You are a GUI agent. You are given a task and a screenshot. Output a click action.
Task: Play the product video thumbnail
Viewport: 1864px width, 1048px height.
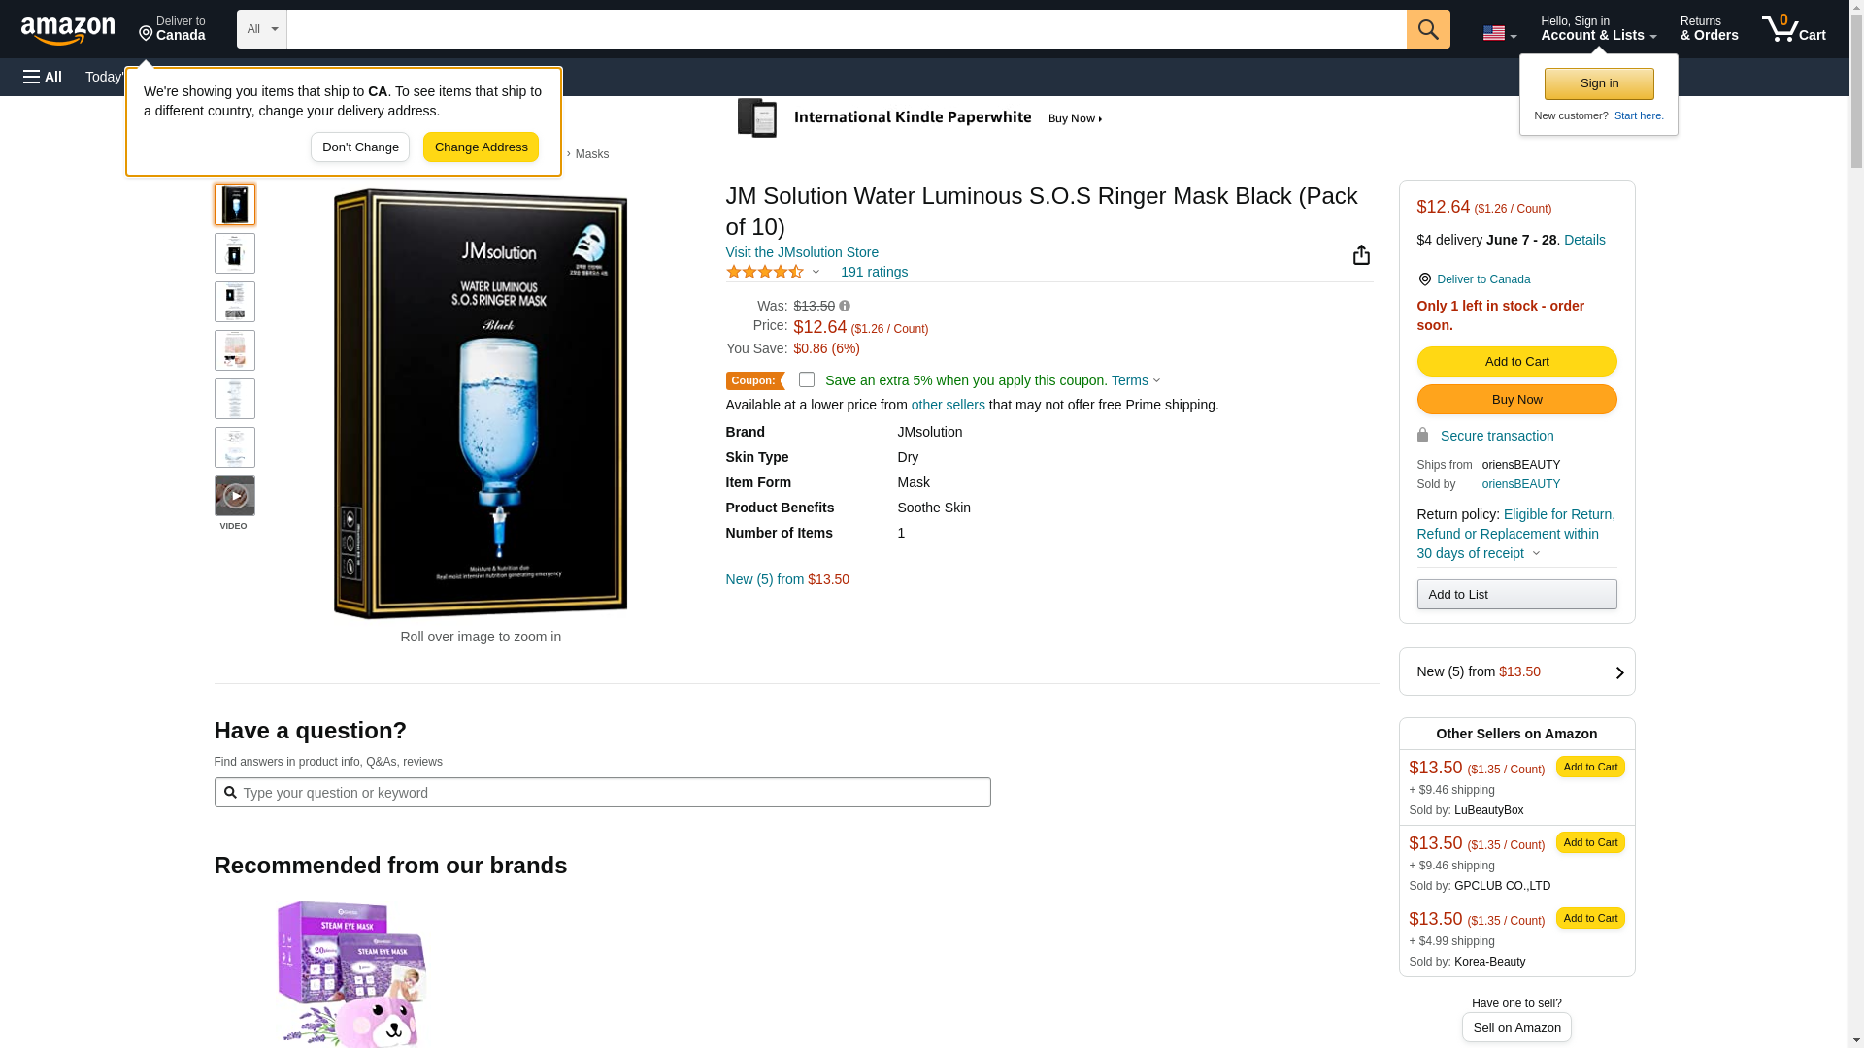click(235, 496)
